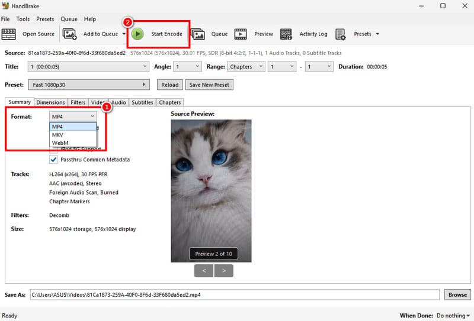Open the Queue icon in toolbar
Image resolution: width=474 pixels, height=321 pixels.
[x=197, y=34]
